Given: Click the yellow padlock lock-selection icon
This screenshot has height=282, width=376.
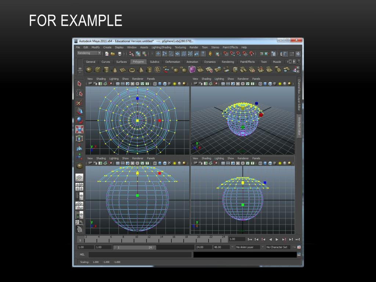Looking at the screenshot, I should [x=210, y=54].
